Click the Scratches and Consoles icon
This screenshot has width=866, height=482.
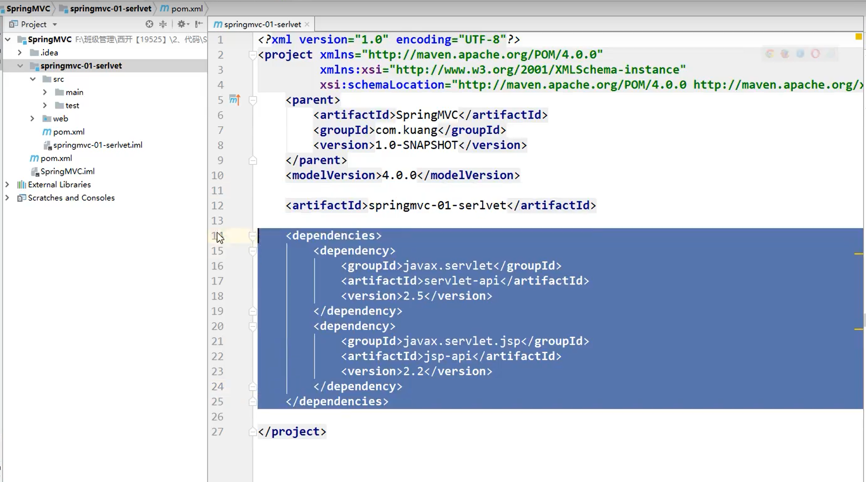pyautogui.click(x=21, y=198)
